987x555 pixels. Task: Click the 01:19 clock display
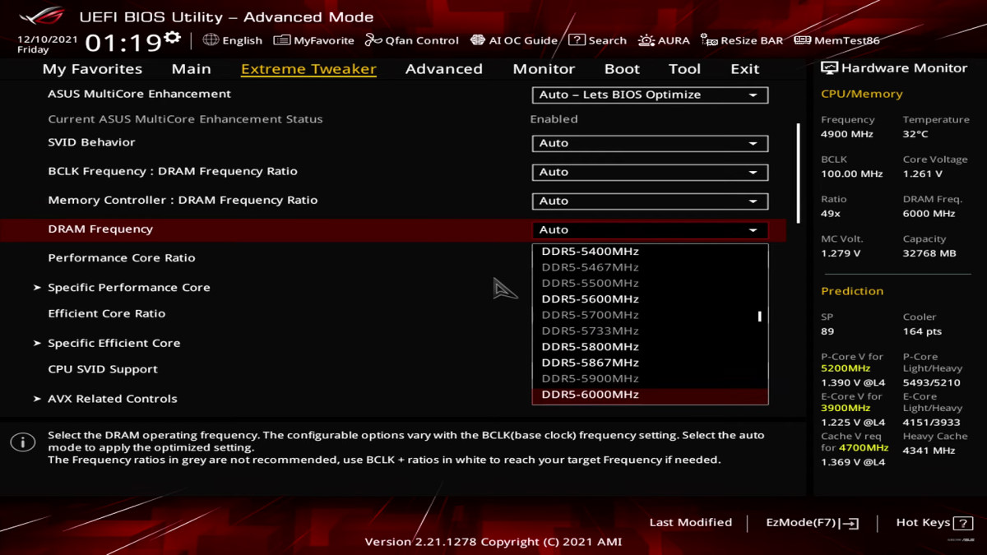[x=123, y=42]
